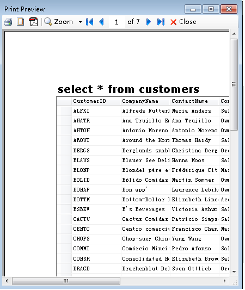Click the ANATR cell

coord(96,121)
